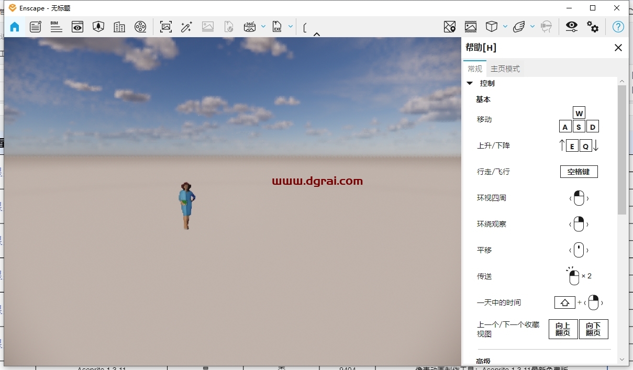Click the buildings site context icon
633x370 pixels.
tap(119, 27)
